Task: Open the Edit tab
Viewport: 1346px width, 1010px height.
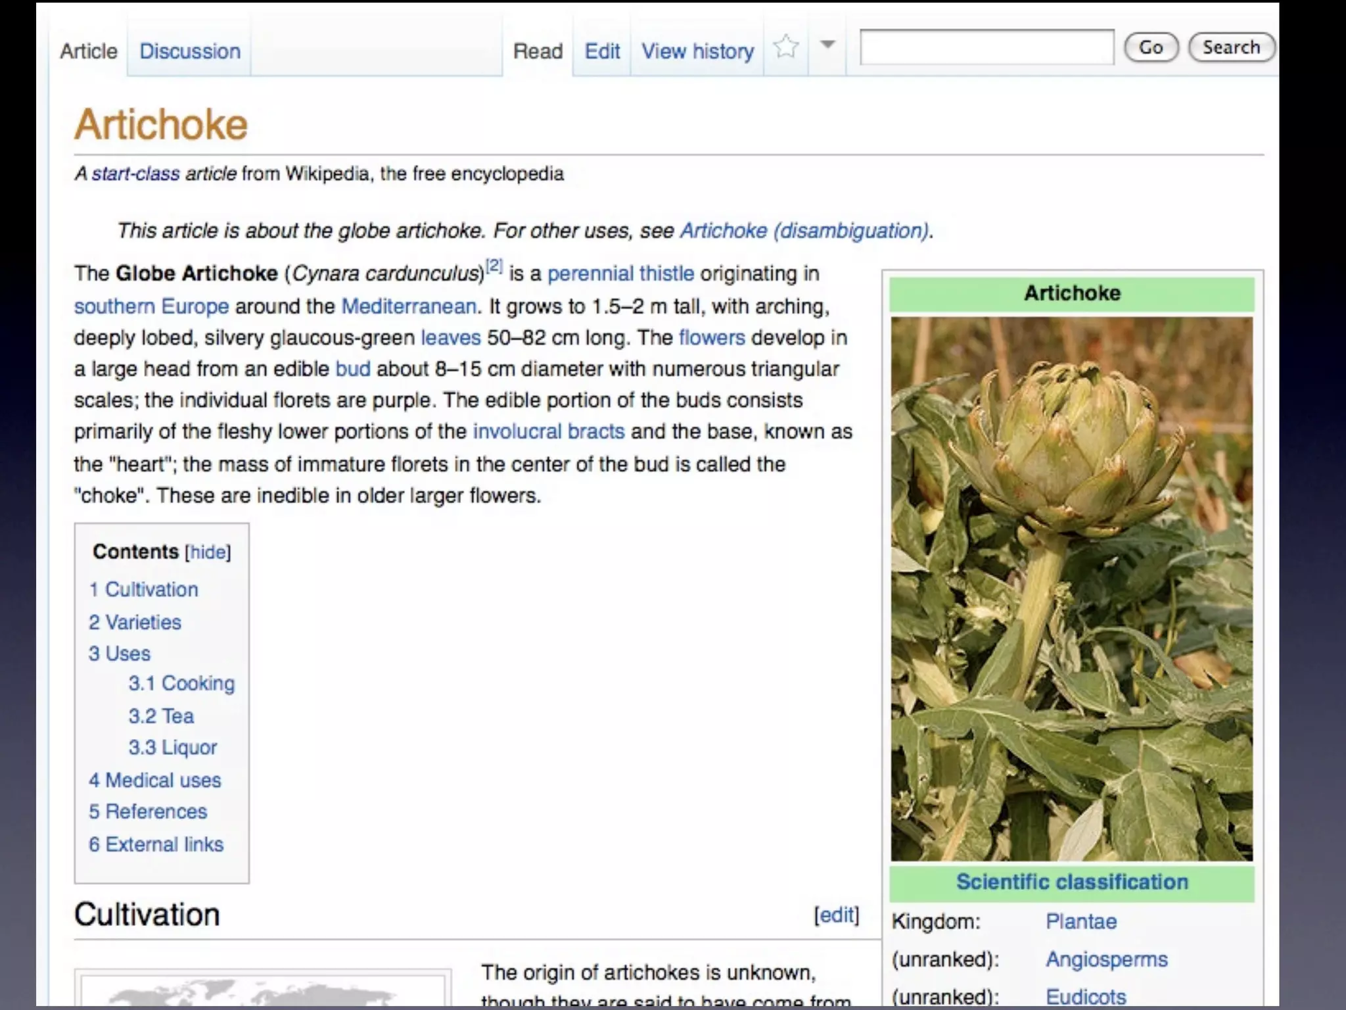Action: pyautogui.click(x=602, y=51)
